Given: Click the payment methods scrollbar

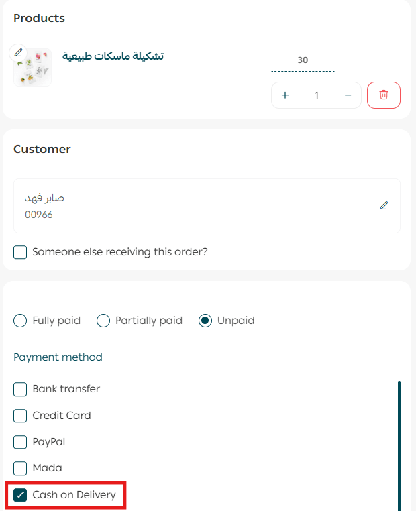Looking at the screenshot, I should 399,443.
